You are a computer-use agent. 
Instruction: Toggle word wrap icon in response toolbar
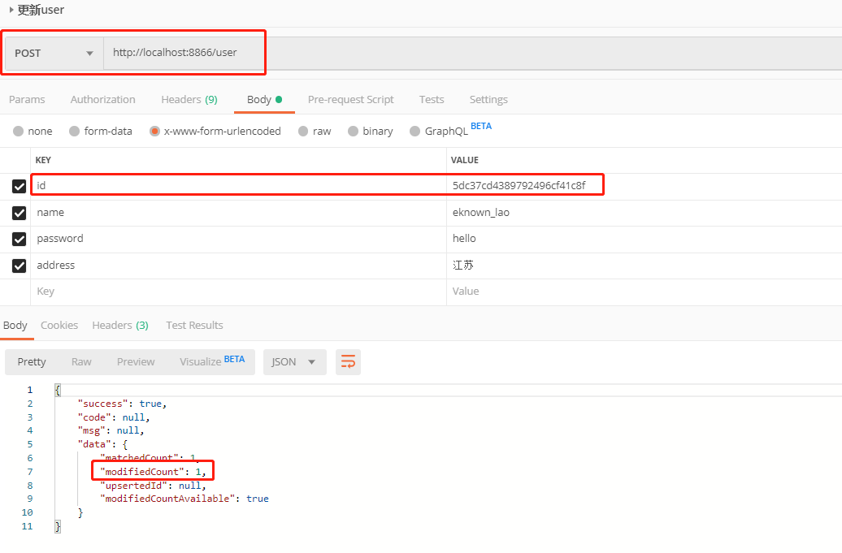[348, 362]
